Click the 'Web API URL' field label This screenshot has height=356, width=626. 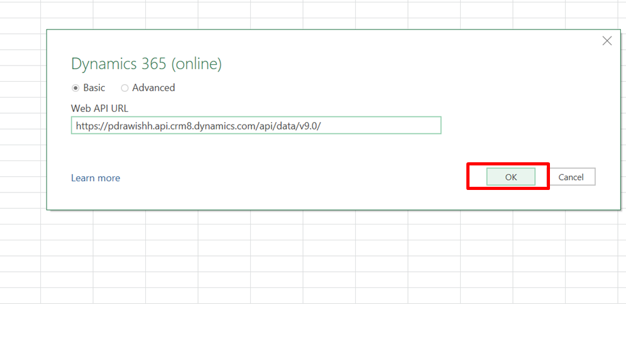pyautogui.click(x=99, y=108)
